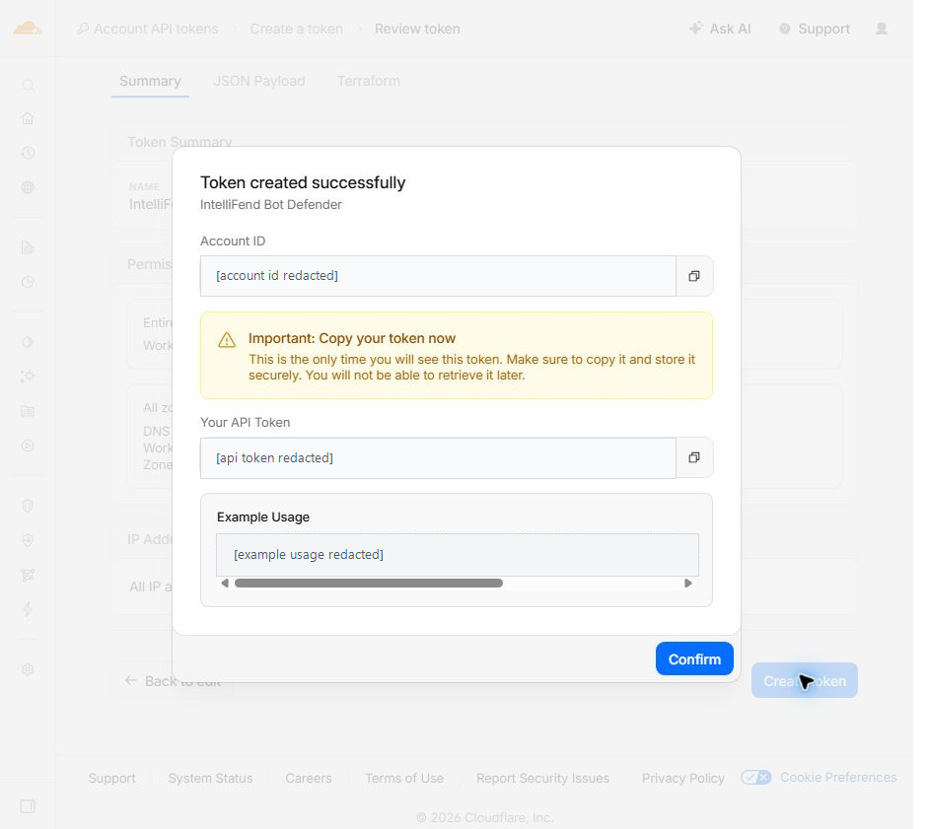Copy the Account ID value
This screenshot has height=829, width=928.
tap(693, 276)
